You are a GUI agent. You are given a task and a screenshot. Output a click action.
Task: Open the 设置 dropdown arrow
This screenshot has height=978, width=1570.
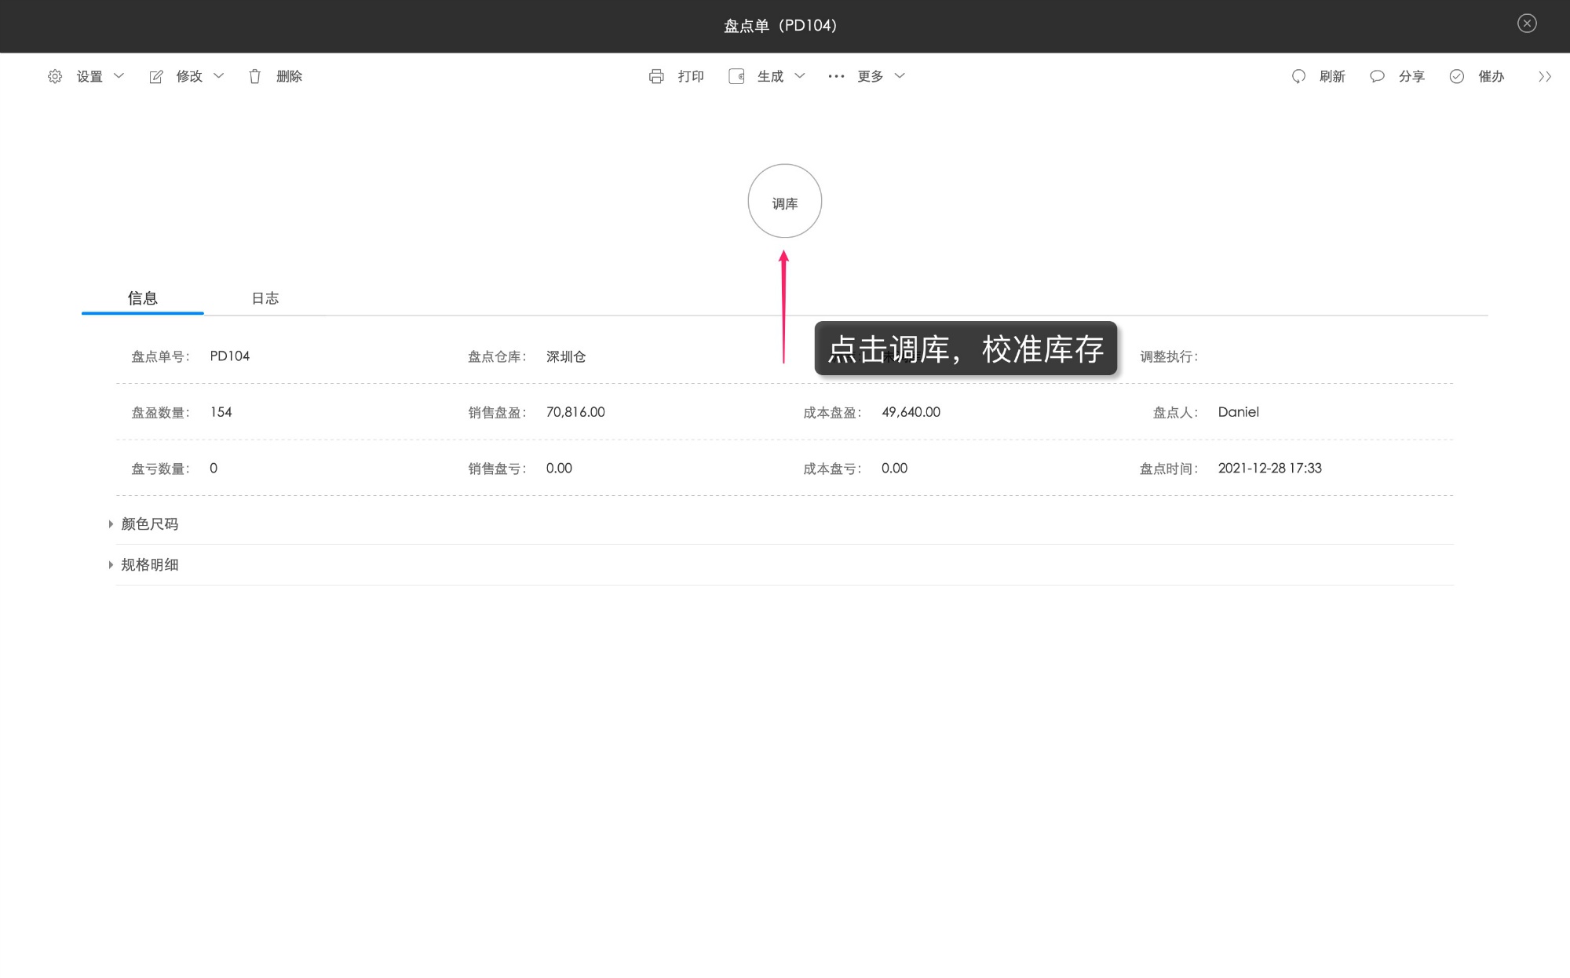pos(119,76)
